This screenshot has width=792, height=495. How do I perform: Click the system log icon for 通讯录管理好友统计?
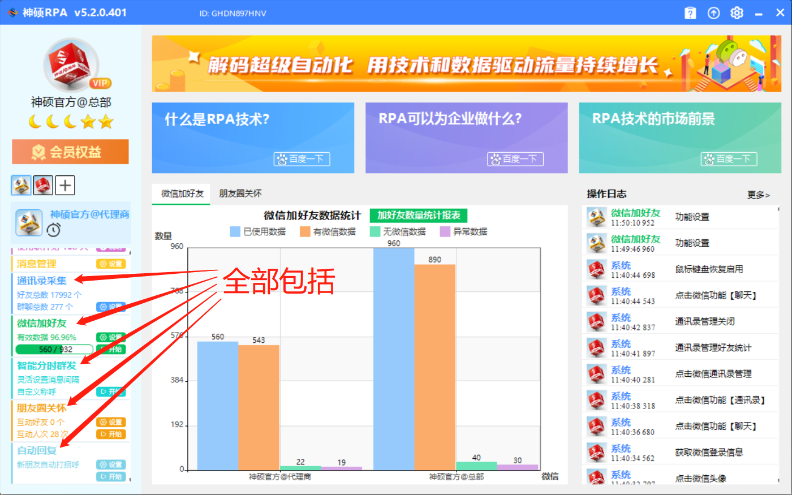pyautogui.click(x=596, y=347)
